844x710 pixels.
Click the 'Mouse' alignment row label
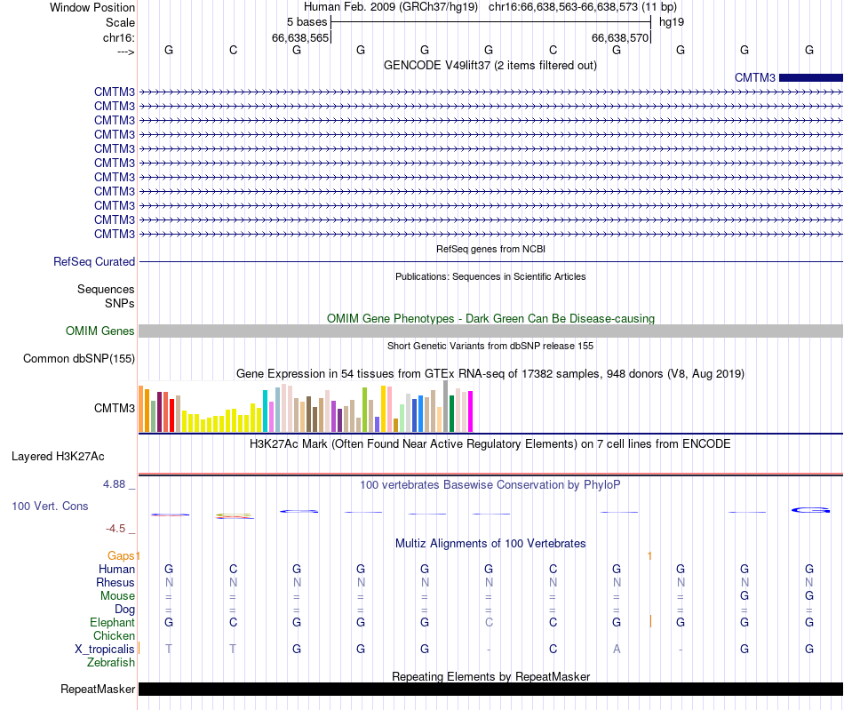coord(117,596)
